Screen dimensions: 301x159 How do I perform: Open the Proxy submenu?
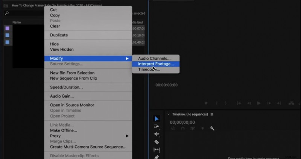point(88,136)
